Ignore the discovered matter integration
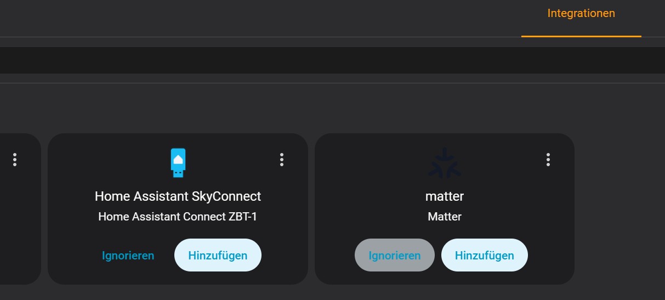Screen dimensions: 665x300 pos(394,255)
